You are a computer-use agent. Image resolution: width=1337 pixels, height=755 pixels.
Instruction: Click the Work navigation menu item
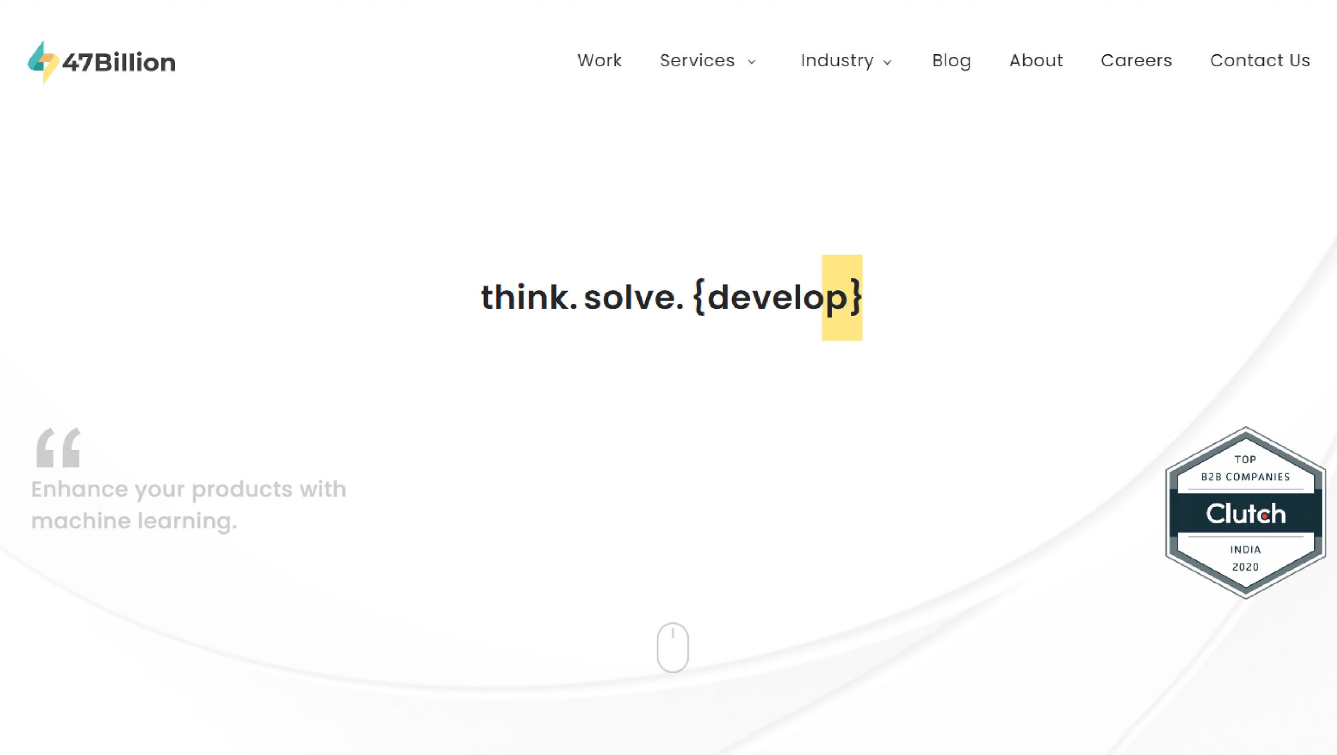600,60
